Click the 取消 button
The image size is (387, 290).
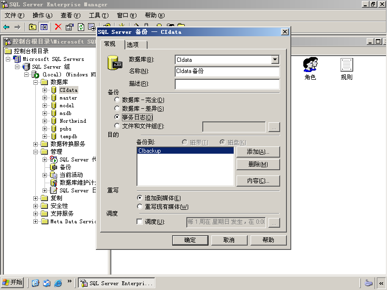229,240
